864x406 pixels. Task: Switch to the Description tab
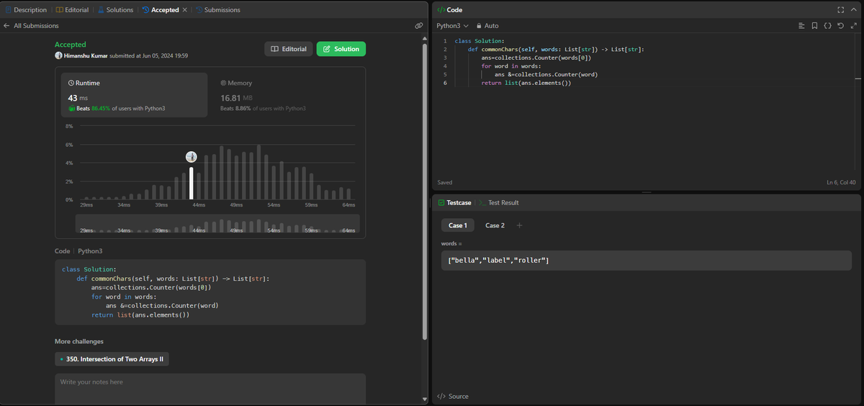tap(26, 10)
